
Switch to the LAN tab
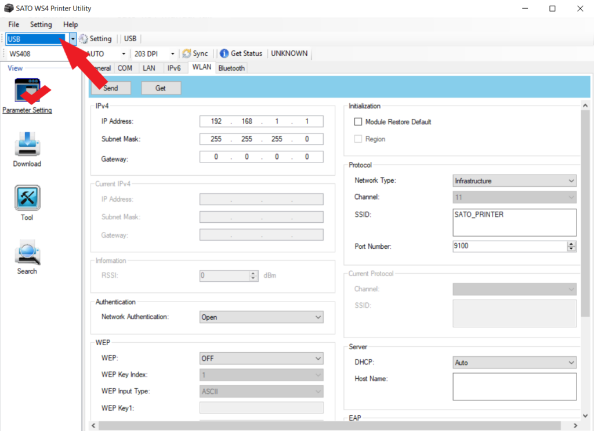click(149, 68)
